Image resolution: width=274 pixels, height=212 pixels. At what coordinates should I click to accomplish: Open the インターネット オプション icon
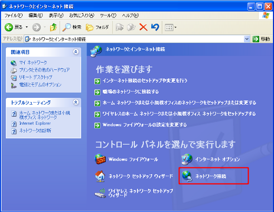coord(211,159)
